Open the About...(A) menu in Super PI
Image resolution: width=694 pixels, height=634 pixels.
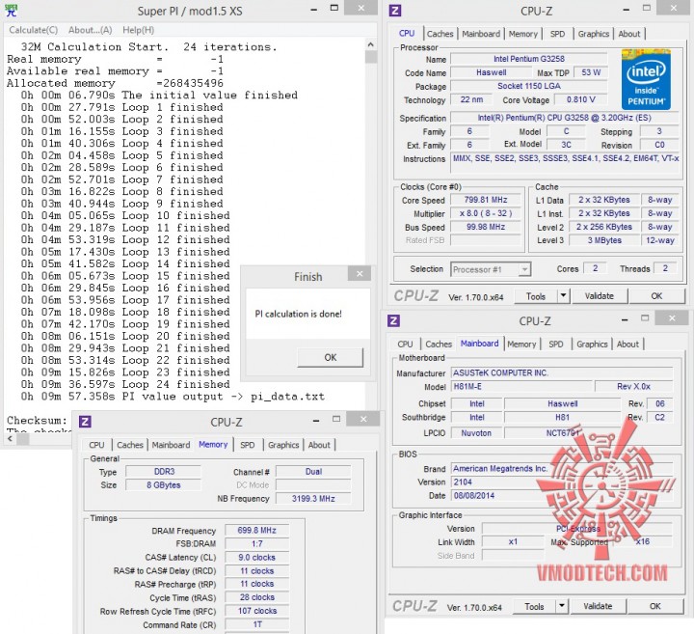point(91,30)
